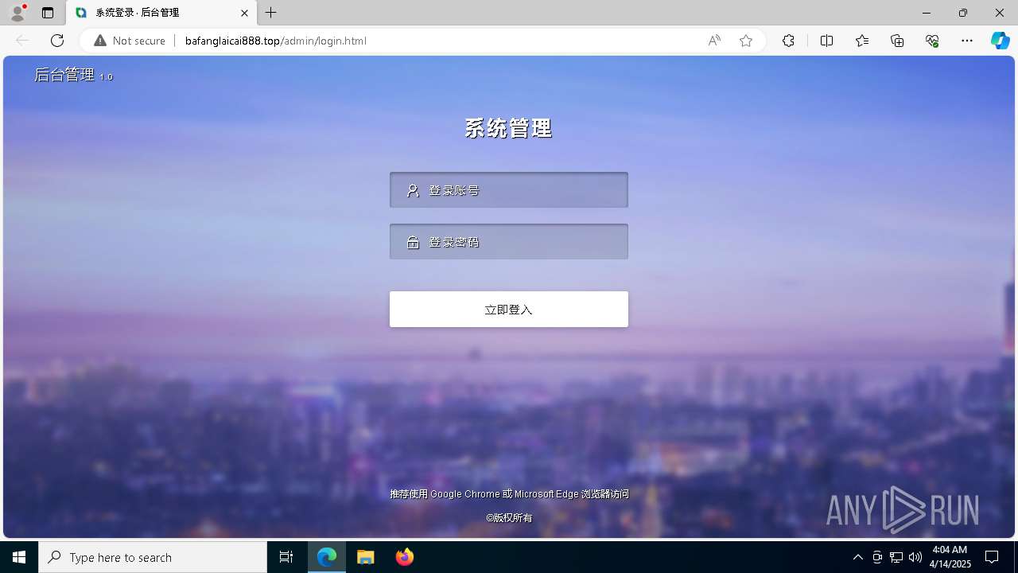Open Settings and more ellipsis menu
Viewport: 1018px width, 573px height.
[967, 41]
